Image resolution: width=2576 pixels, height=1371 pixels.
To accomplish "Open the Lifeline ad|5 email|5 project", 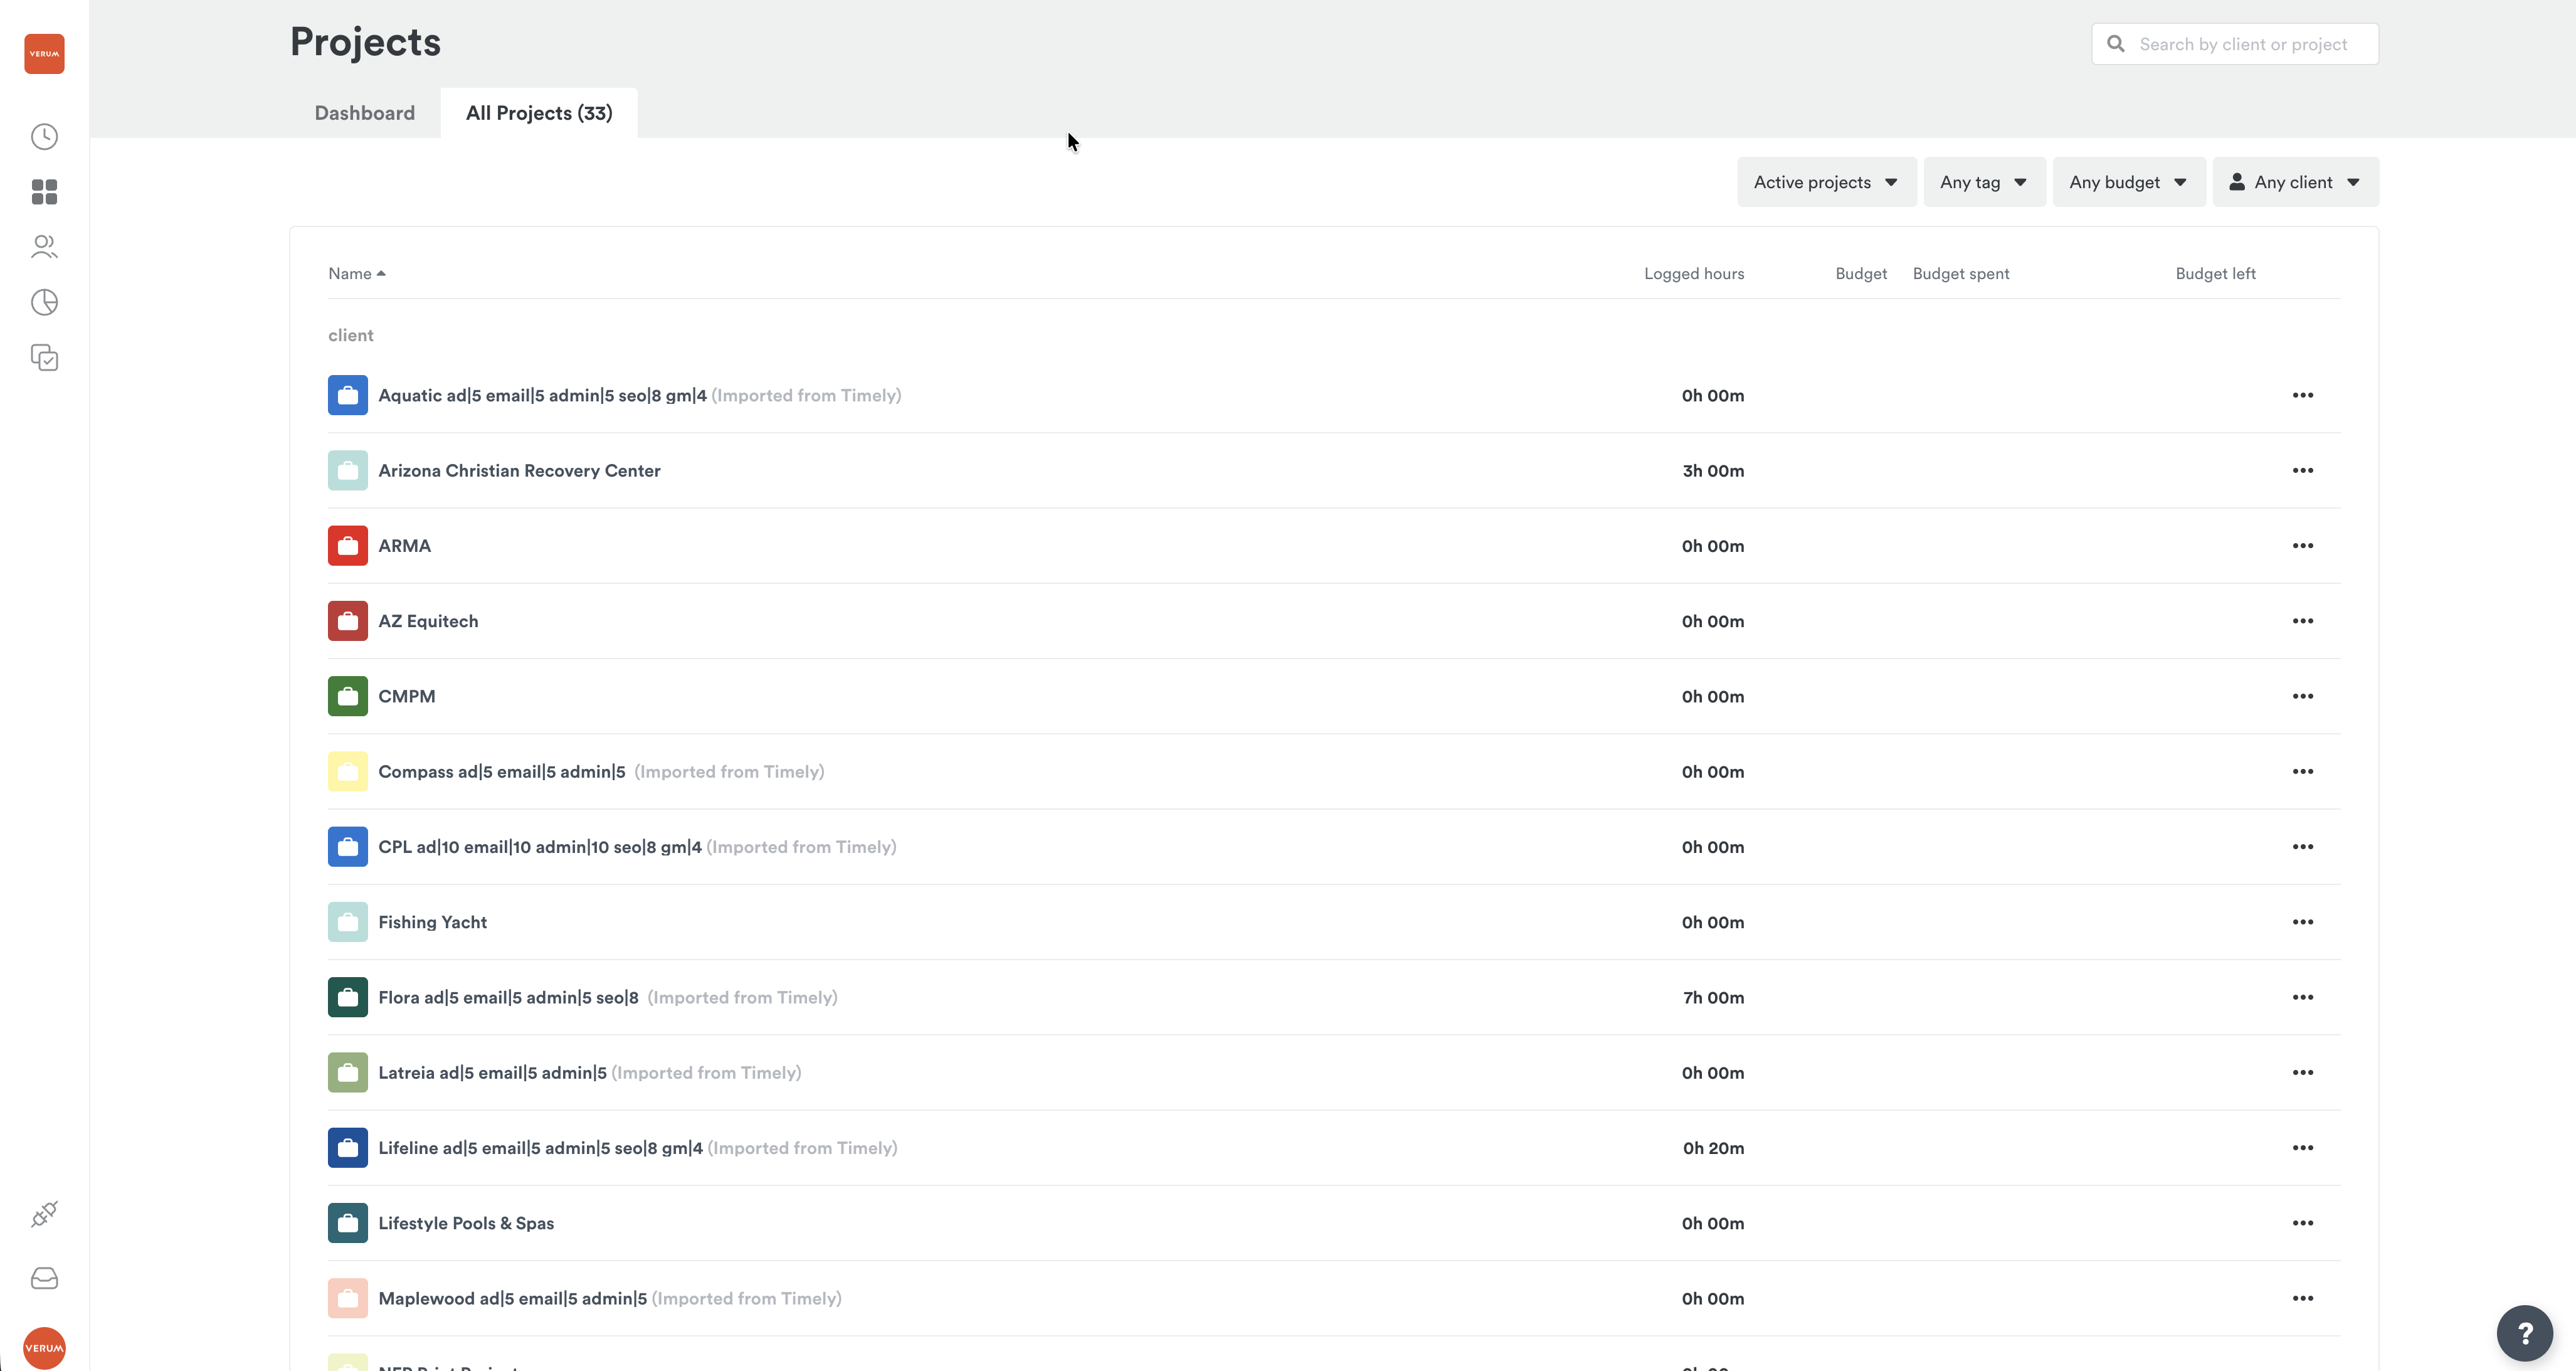I will tap(540, 1147).
